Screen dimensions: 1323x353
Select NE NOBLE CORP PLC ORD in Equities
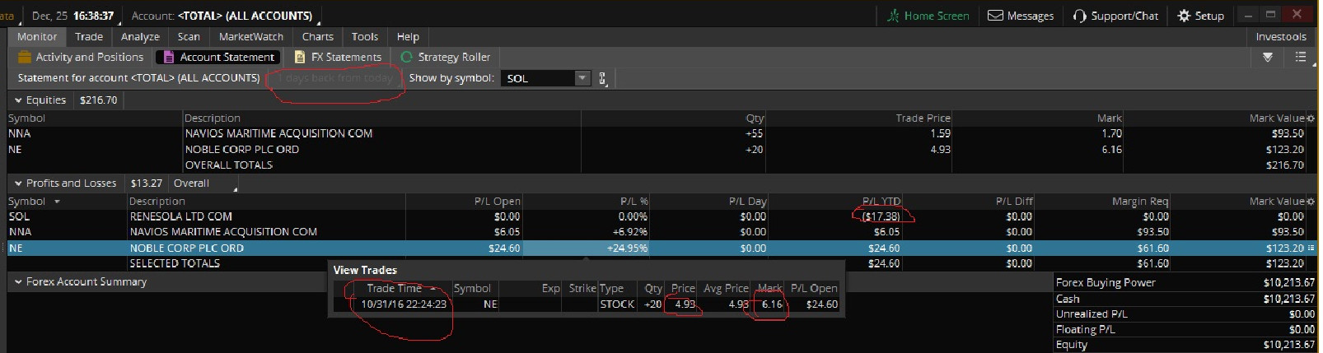point(659,149)
